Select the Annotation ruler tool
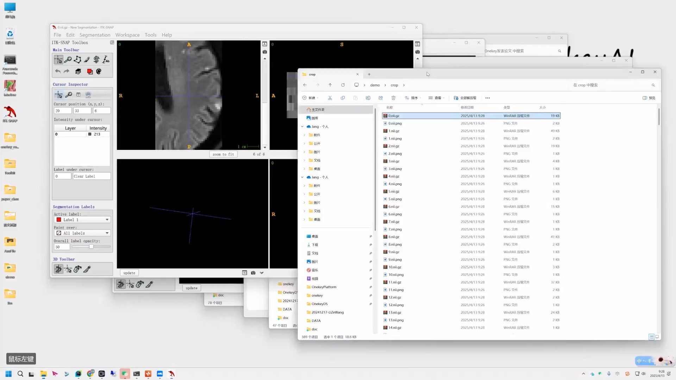Viewport: 676px width, 380px height. [x=106, y=59]
